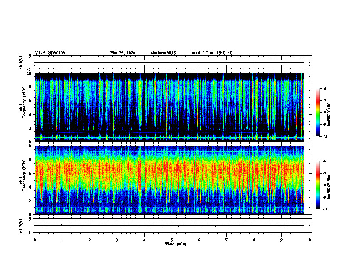Click the 'start UT = 13:0 :0' text
This screenshot has height=269, width=348.
pyautogui.click(x=212, y=53)
